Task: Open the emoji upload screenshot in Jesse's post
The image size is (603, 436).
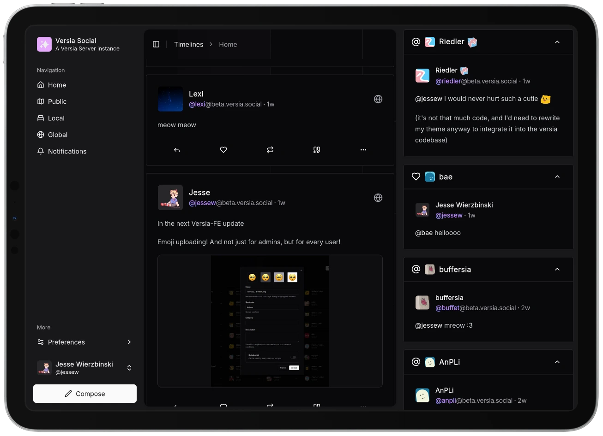Action: (270, 321)
